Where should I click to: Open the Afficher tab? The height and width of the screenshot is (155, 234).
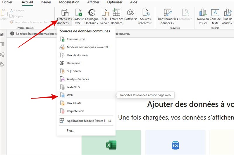point(93,2)
